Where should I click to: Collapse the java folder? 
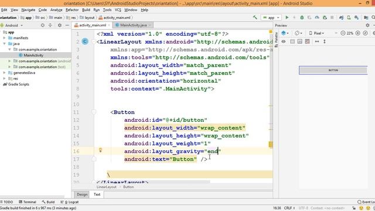(x=4, y=43)
